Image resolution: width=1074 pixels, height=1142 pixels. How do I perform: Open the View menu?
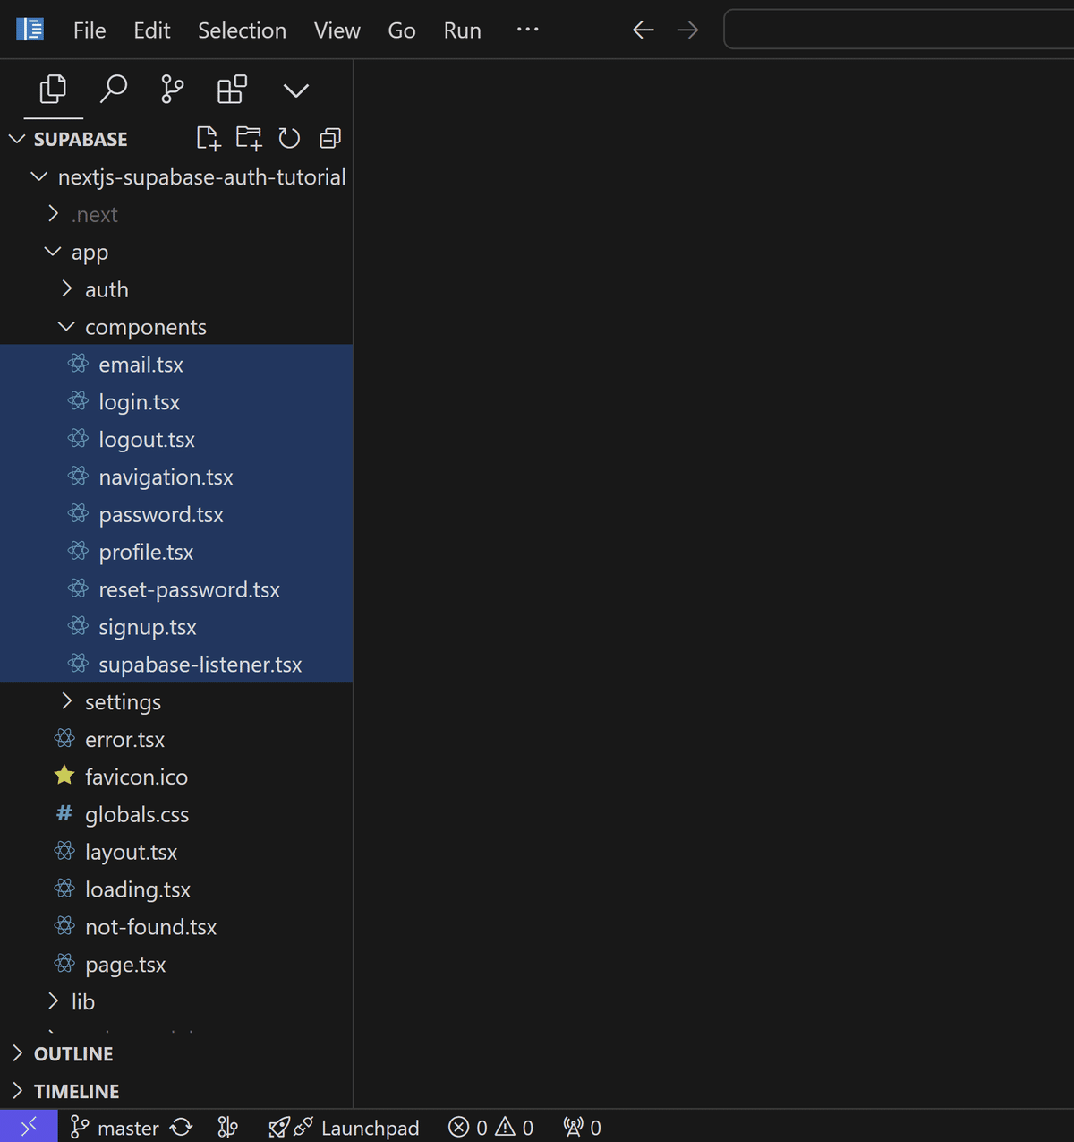pyautogui.click(x=337, y=30)
